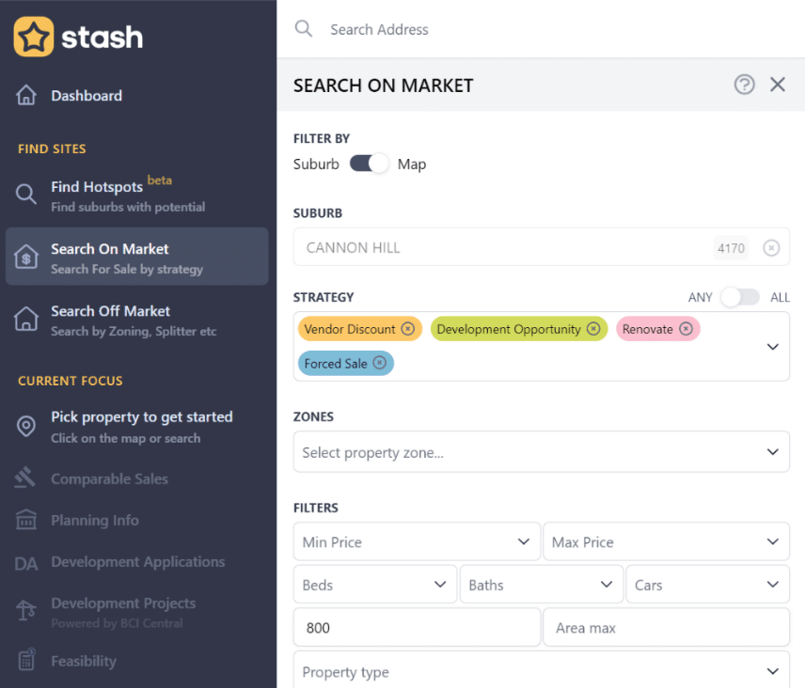
Task: Click the Stash star logo icon
Action: [34, 37]
